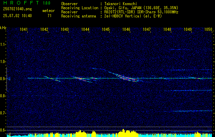Click the kHz axis unit label

[3, 28]
